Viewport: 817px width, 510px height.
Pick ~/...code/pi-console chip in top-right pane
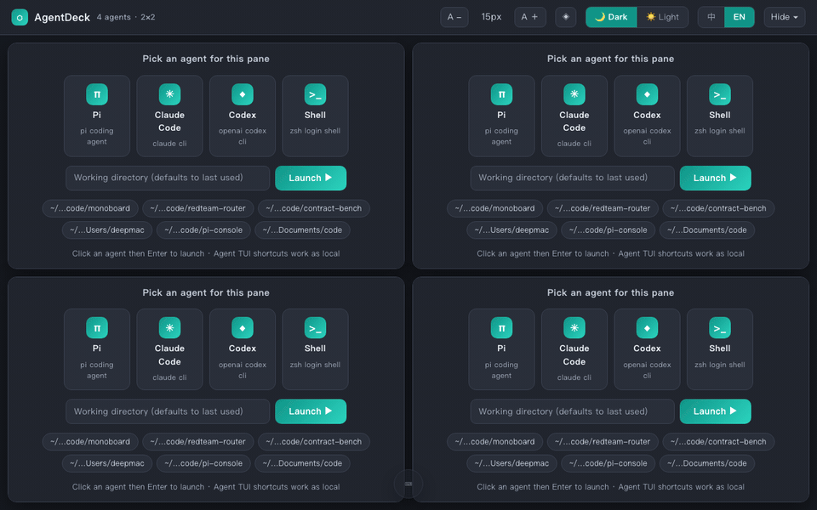608,230
